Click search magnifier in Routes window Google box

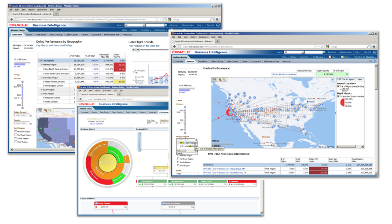click(x=368, y=47)
